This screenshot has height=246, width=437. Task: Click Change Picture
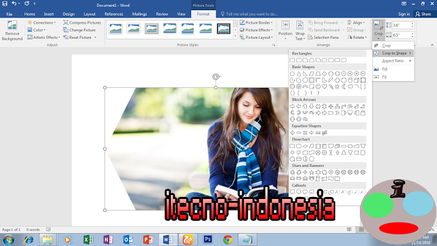pyautogui.click(x=79, y=30)
